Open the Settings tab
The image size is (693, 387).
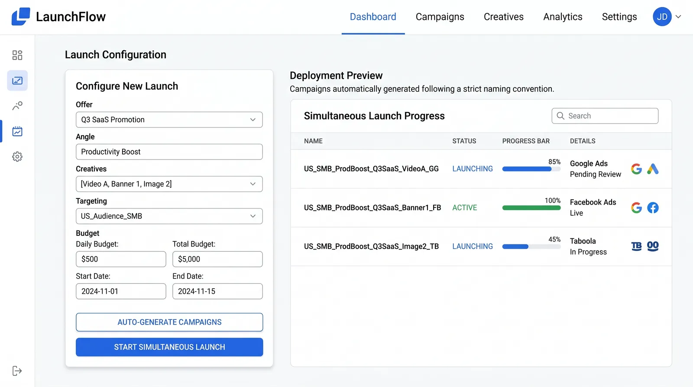619,17
